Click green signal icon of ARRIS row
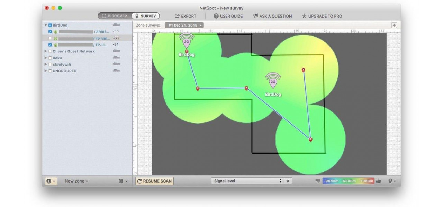The width and height of the screenshot is (443, 207). point(55,32)
